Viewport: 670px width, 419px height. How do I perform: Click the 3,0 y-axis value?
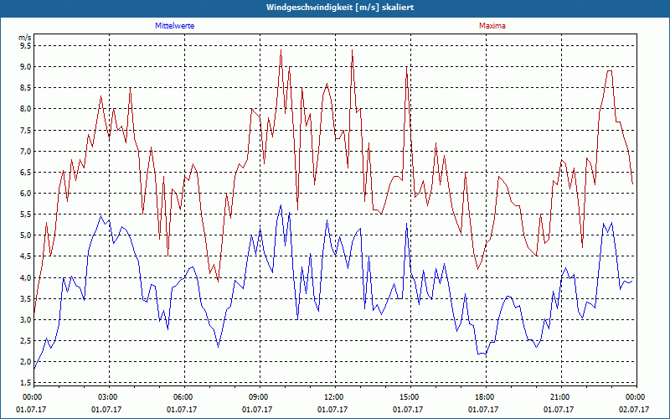[25, 319]
